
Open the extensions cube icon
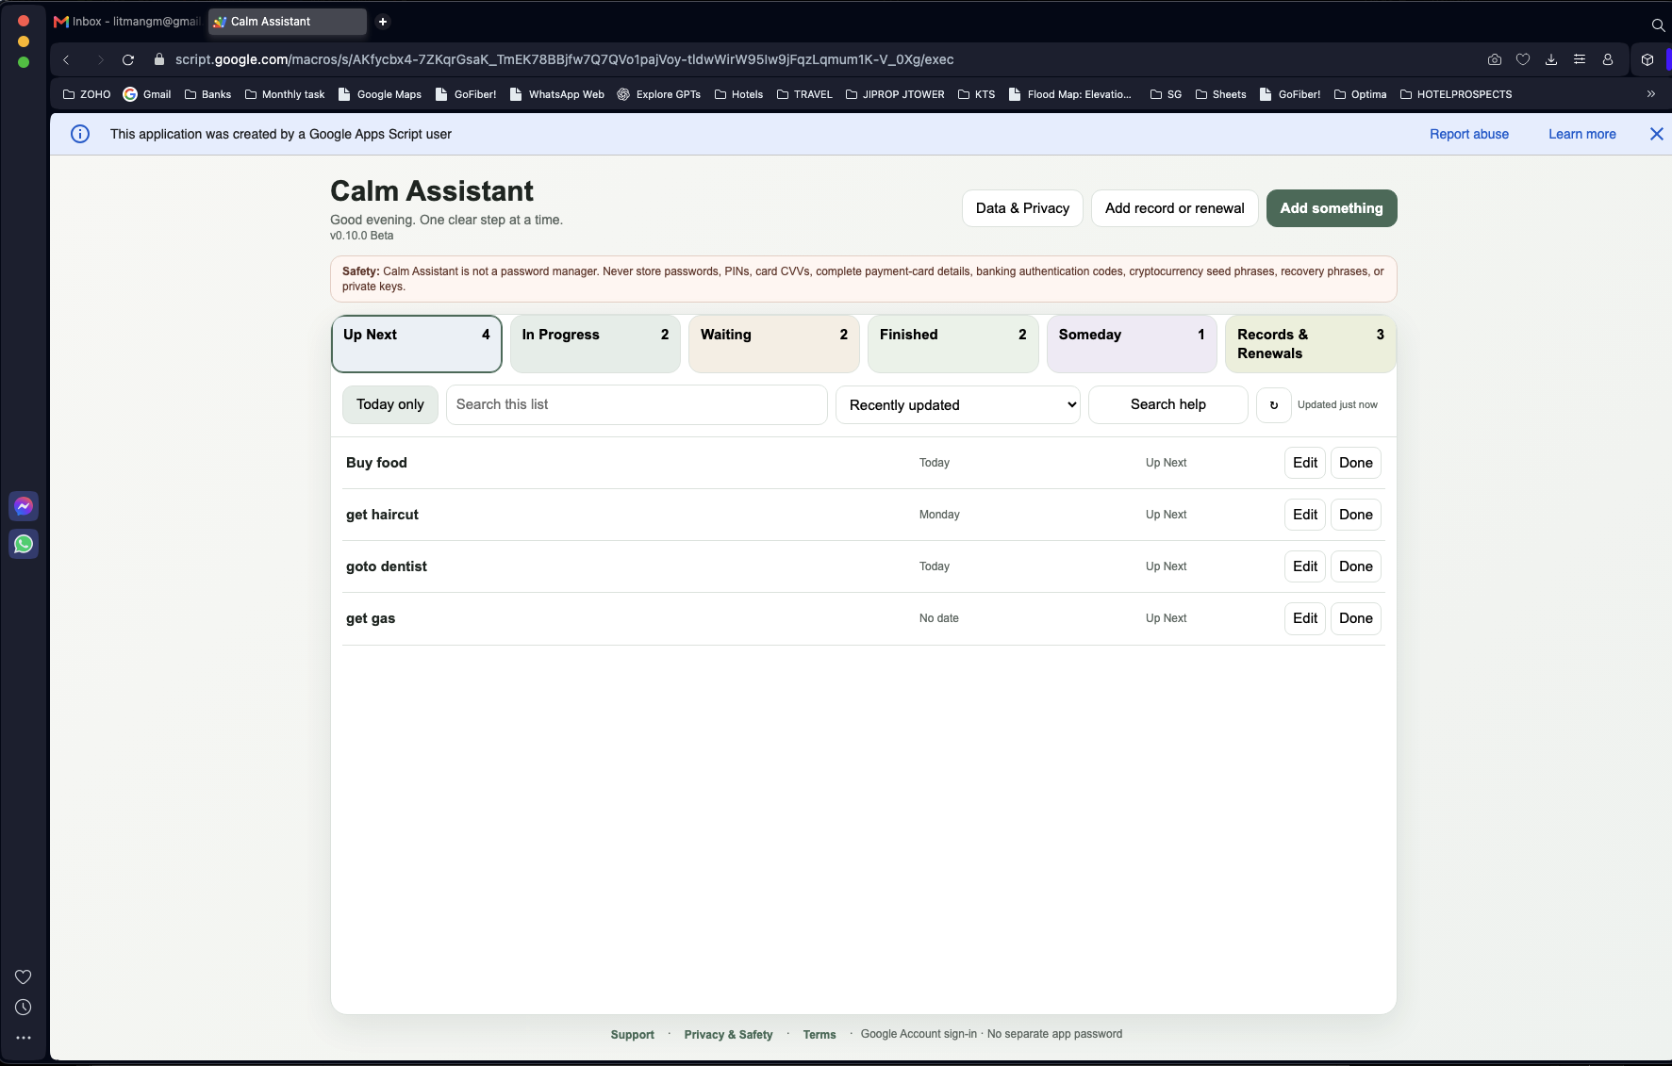[1647, 59]
